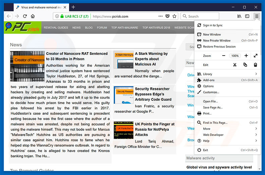Expand the Web Developer submenu

(x=256, y=135)
